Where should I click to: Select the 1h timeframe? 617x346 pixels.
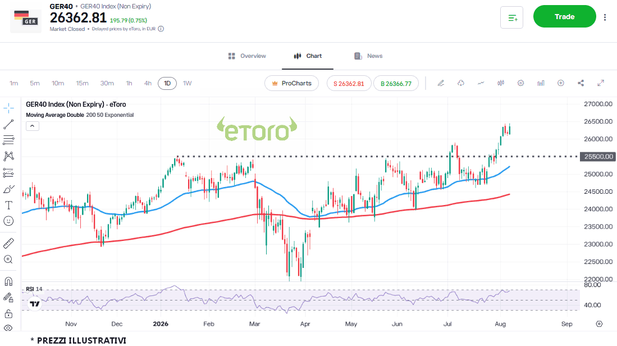(129, 83)
